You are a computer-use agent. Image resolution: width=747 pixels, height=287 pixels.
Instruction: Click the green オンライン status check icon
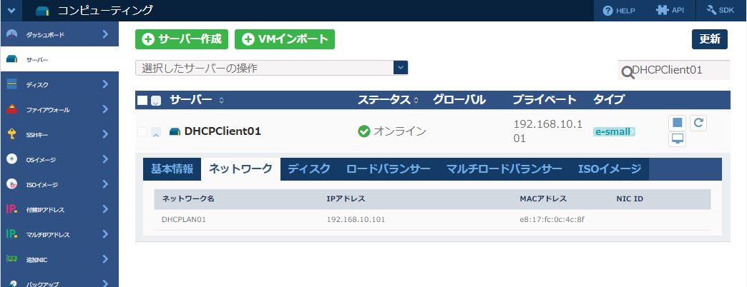(364, 131)
